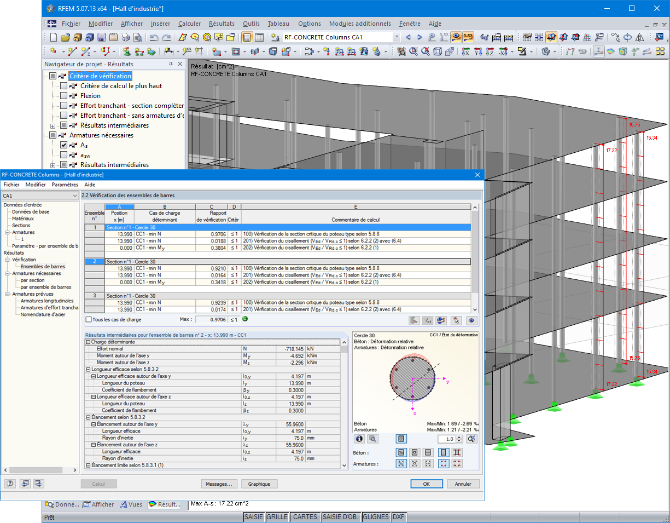Toggle 'Armatures nécessaires' checkbox in navigator

pos(53,135)
